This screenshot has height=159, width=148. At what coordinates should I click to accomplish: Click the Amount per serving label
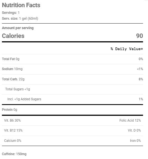pos(18,28)
